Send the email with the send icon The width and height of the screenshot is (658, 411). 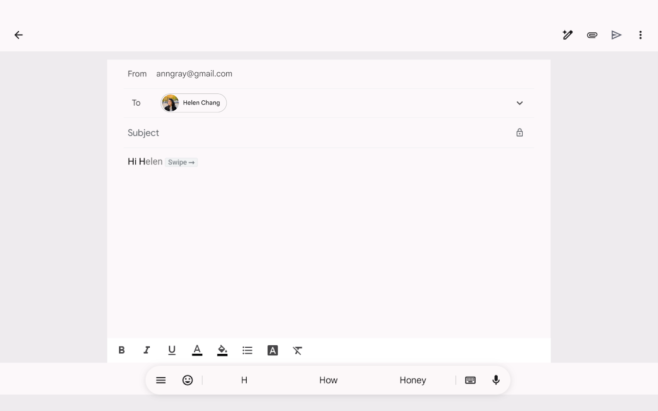[x=616, y=35]
